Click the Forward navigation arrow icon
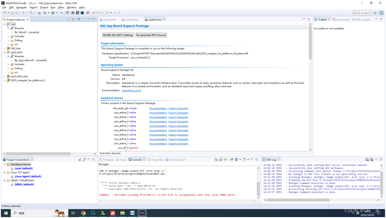 (115, 13)
